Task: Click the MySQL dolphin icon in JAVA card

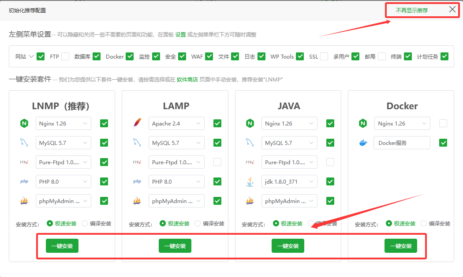Action: click(250, 143)
